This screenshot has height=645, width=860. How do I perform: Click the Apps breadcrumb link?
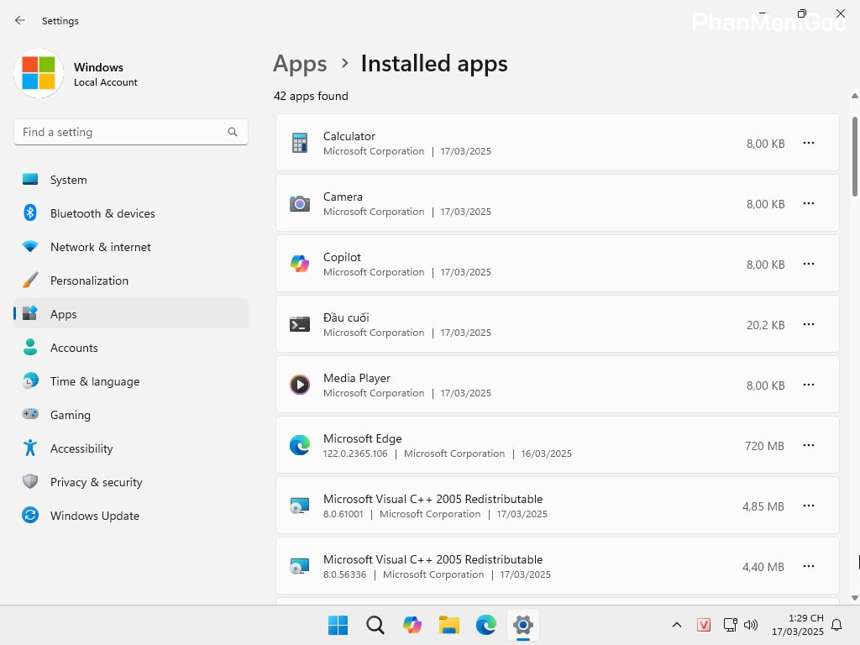point(300,64)
